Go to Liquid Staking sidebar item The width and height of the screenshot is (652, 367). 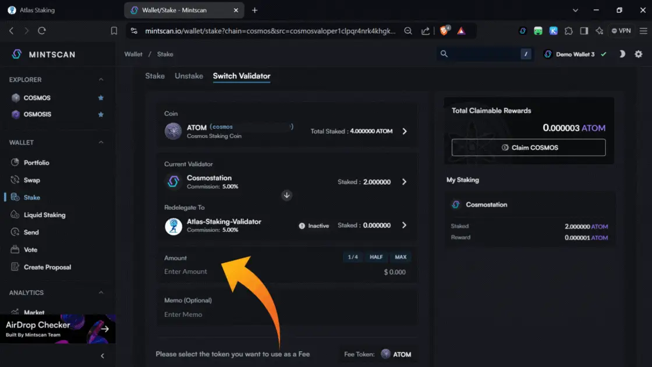44,215
